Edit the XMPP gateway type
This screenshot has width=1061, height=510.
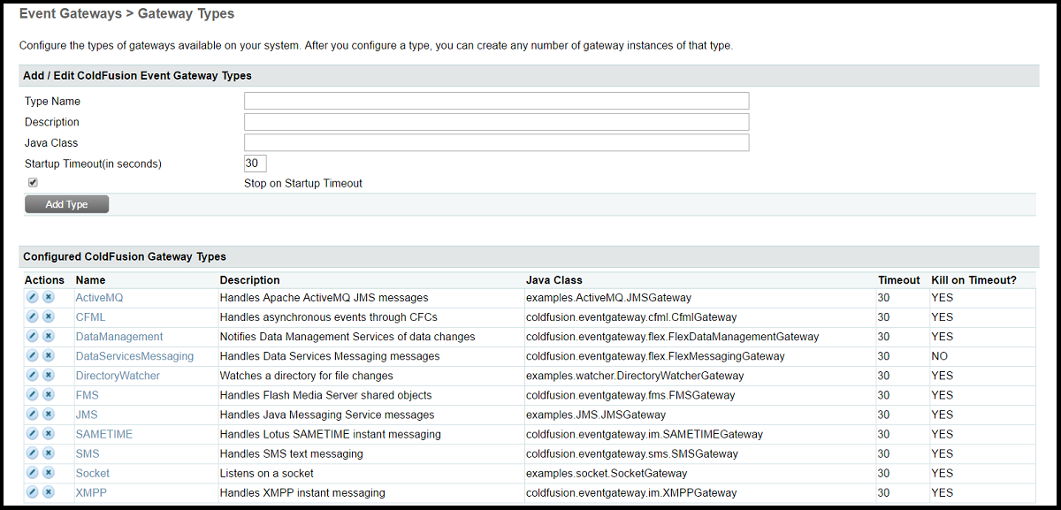tap(33, 492)
